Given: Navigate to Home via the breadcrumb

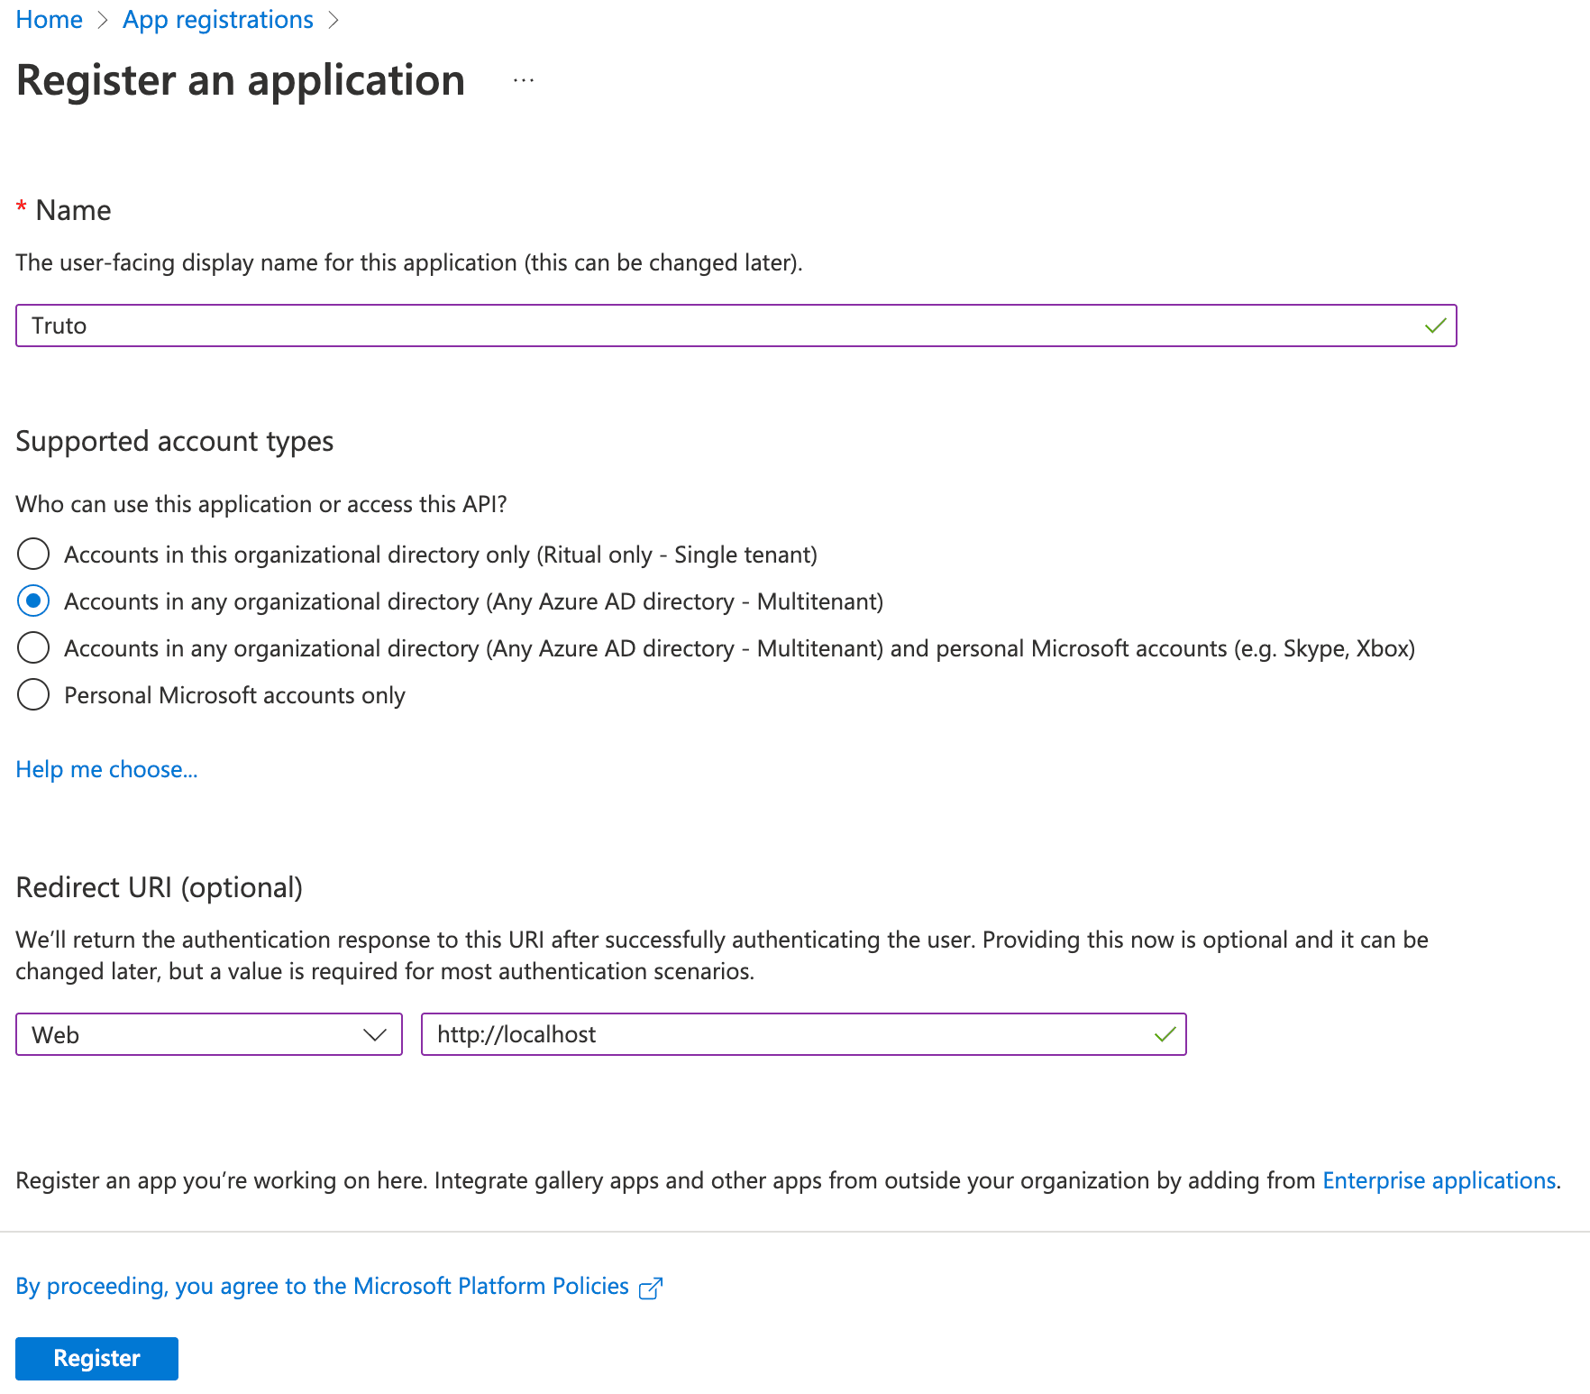Looking at the screenshot, I should tap(49, 19).
